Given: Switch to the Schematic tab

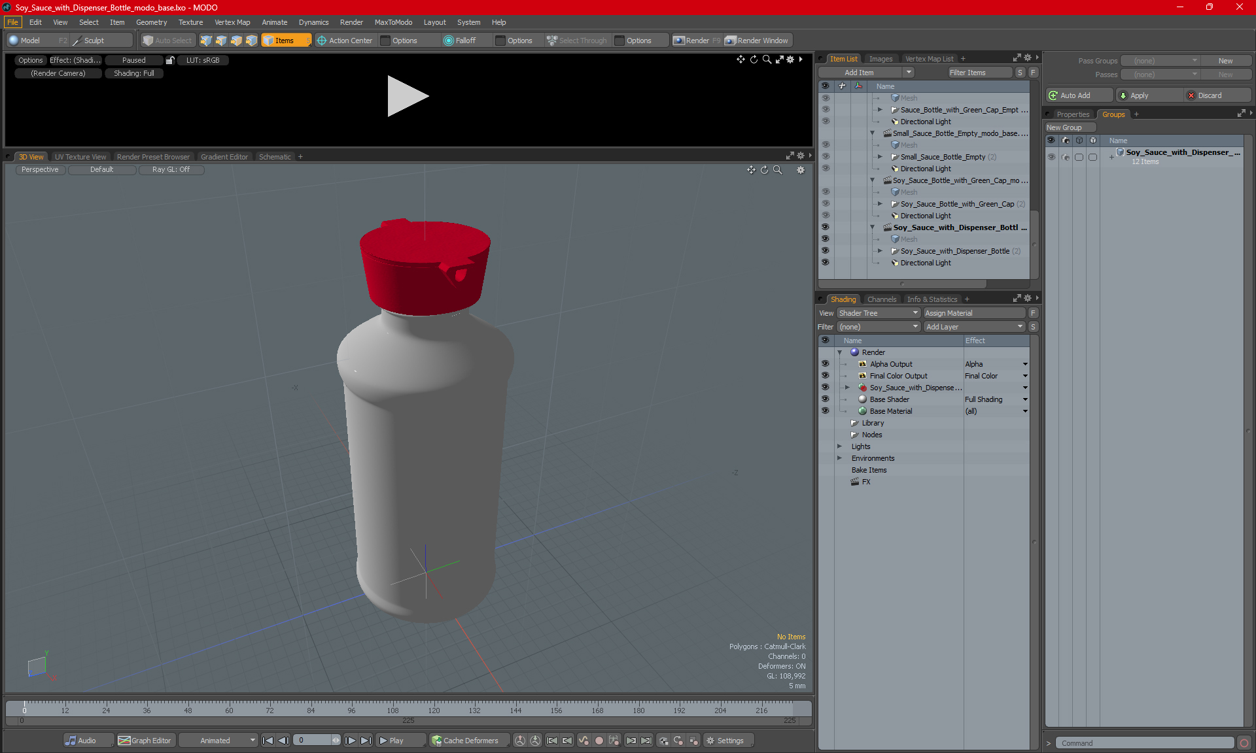Looking at the screenshot, I should pos(274,157).
